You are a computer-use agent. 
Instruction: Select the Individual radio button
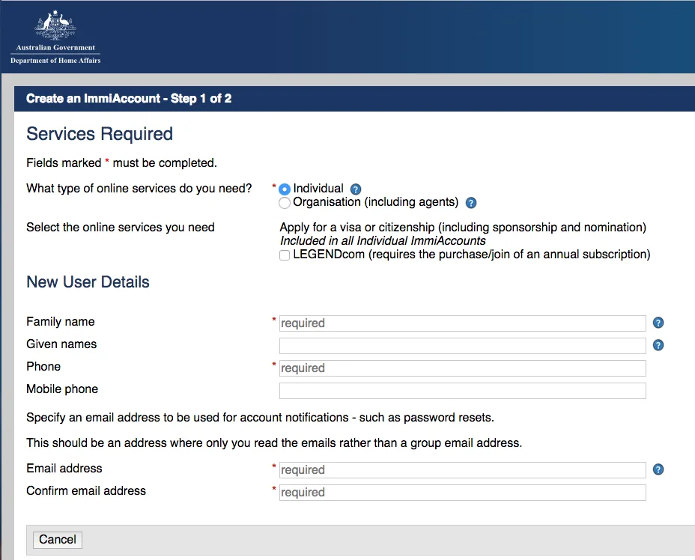[285, 189]
